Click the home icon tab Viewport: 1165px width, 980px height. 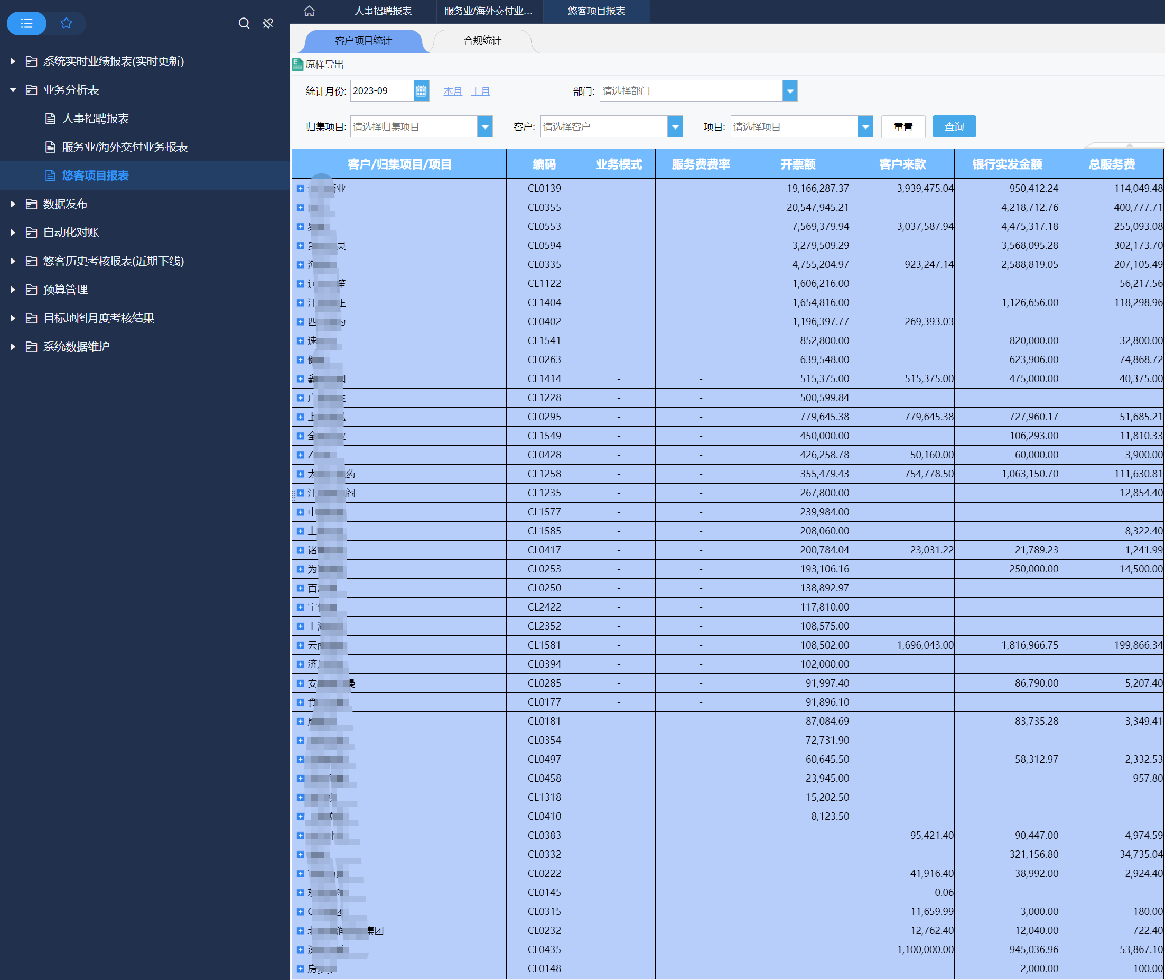pos(309,11)
